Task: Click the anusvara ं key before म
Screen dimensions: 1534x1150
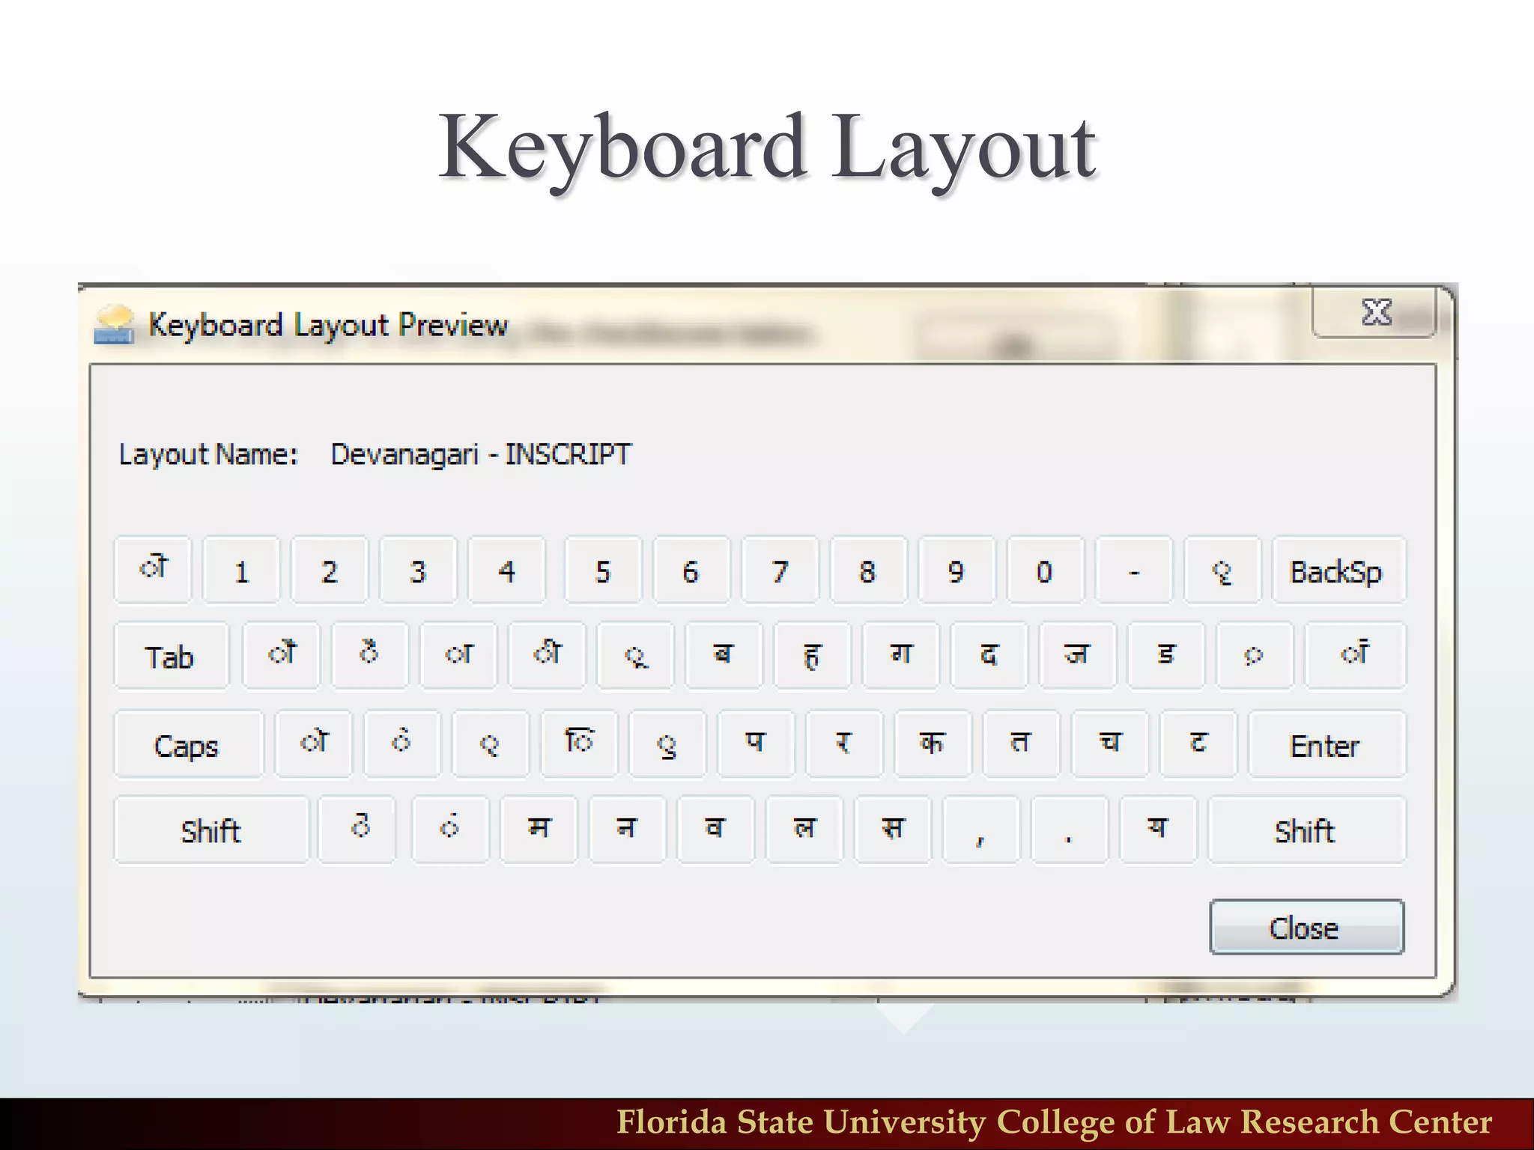Action: 450,830
